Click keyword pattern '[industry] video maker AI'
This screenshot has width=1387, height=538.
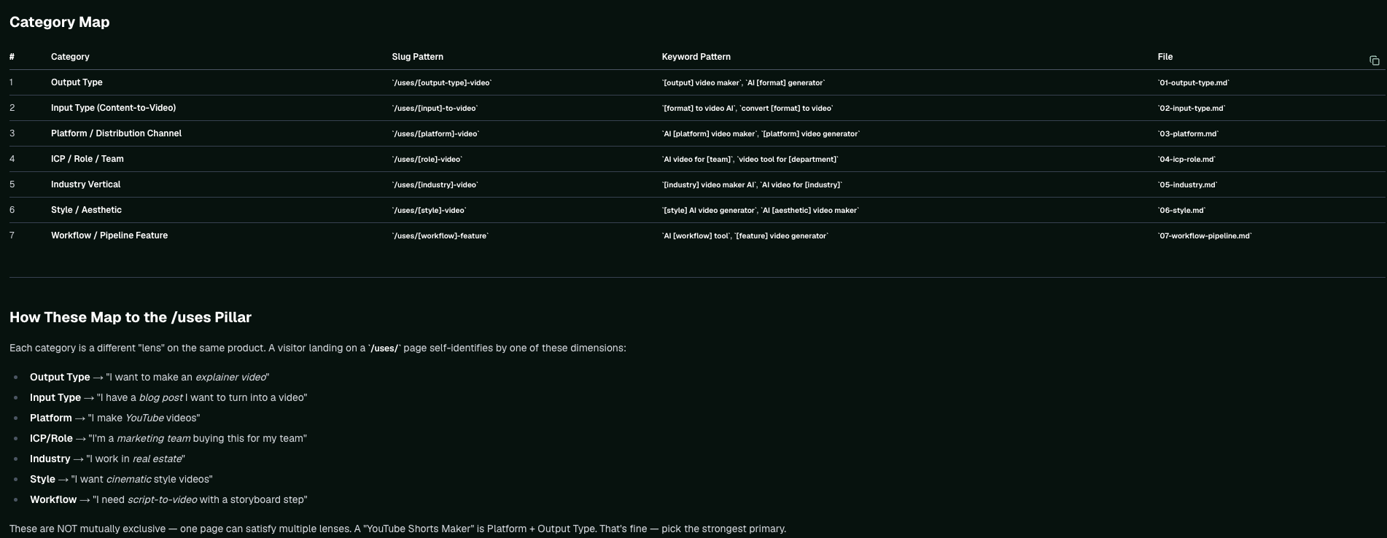[x=709, y=185]
